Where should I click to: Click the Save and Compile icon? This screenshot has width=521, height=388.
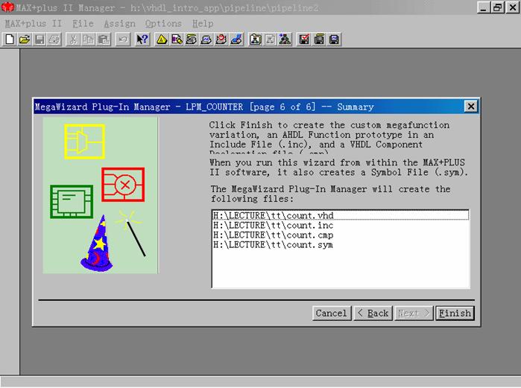pyautogui.click(x=319, y=39)
